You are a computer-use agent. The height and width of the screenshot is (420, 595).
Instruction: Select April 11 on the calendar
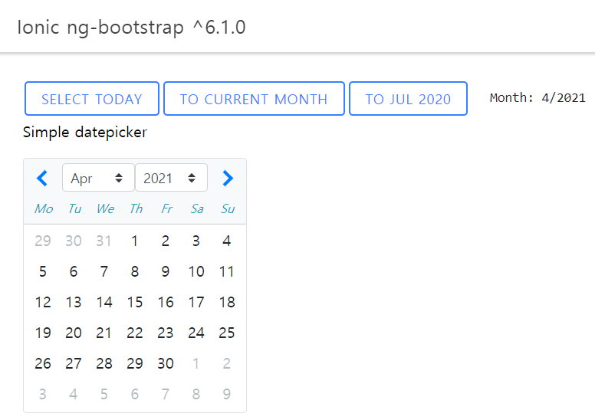click(x=227, y=271)
